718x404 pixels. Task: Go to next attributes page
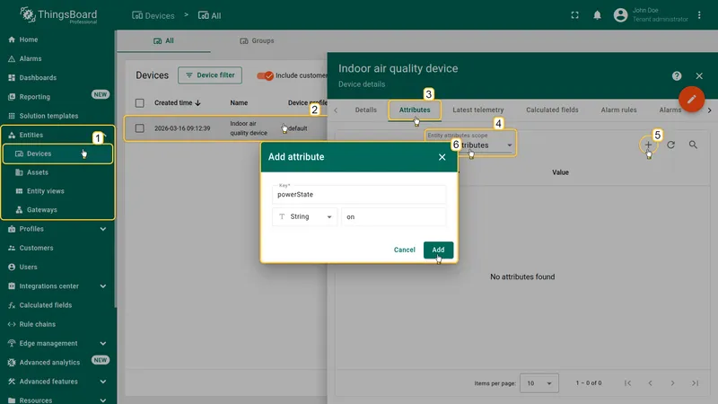pyautogui.click(x=672, y=383)
